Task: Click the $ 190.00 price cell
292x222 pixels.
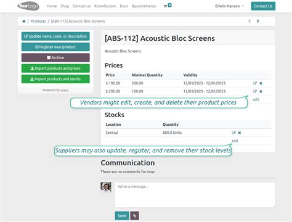Action: pyautogui.click(x=113, y=83)
